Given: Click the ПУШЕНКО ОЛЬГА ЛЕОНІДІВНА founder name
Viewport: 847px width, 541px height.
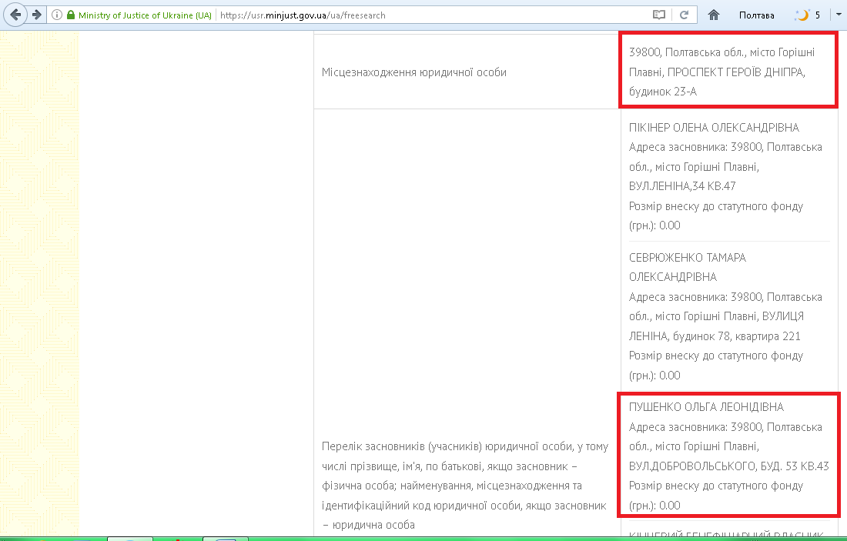Looking at the screenshot, I should coord(706,407).
